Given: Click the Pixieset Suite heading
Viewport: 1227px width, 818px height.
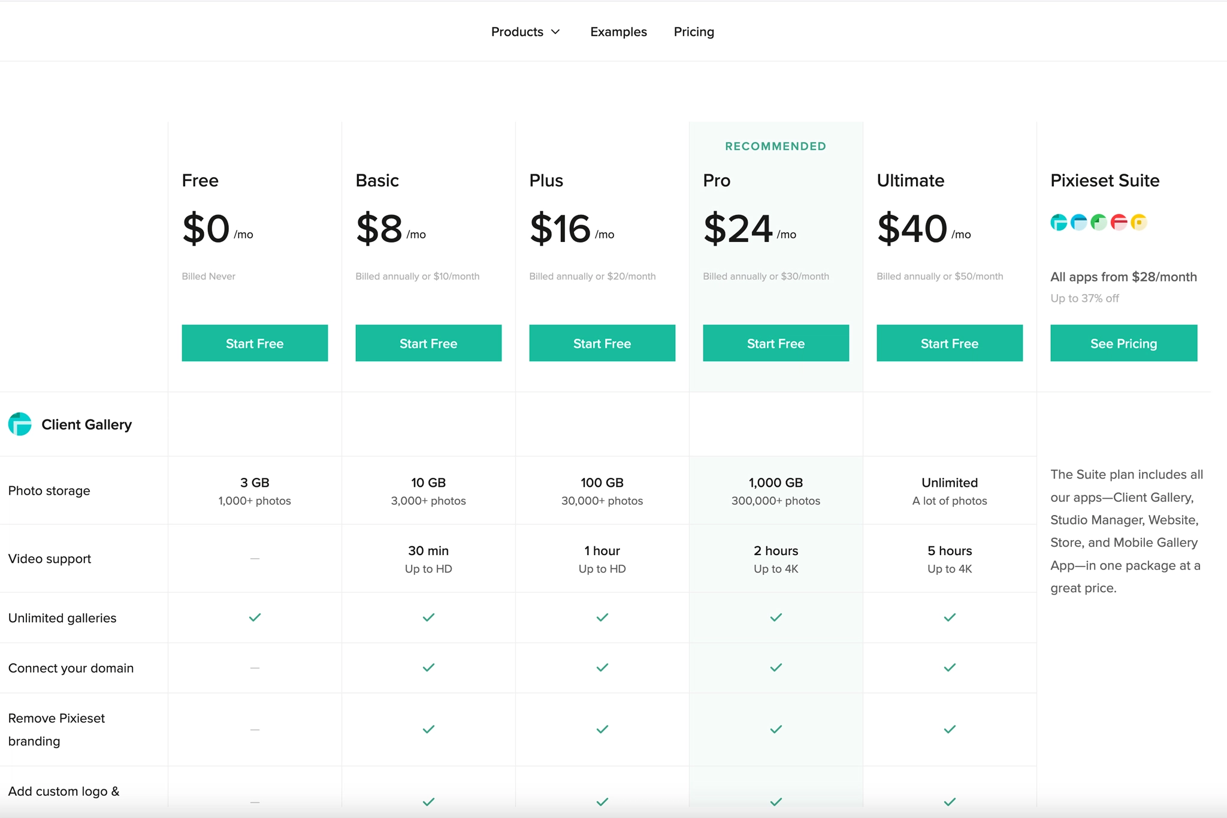Looking at the screenshot, I should click(x=1105, y=180).
